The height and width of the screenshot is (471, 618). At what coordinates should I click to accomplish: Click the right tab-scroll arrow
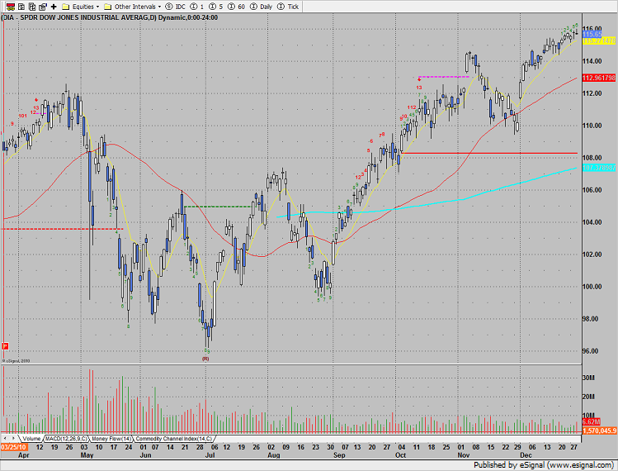point(13,438)
